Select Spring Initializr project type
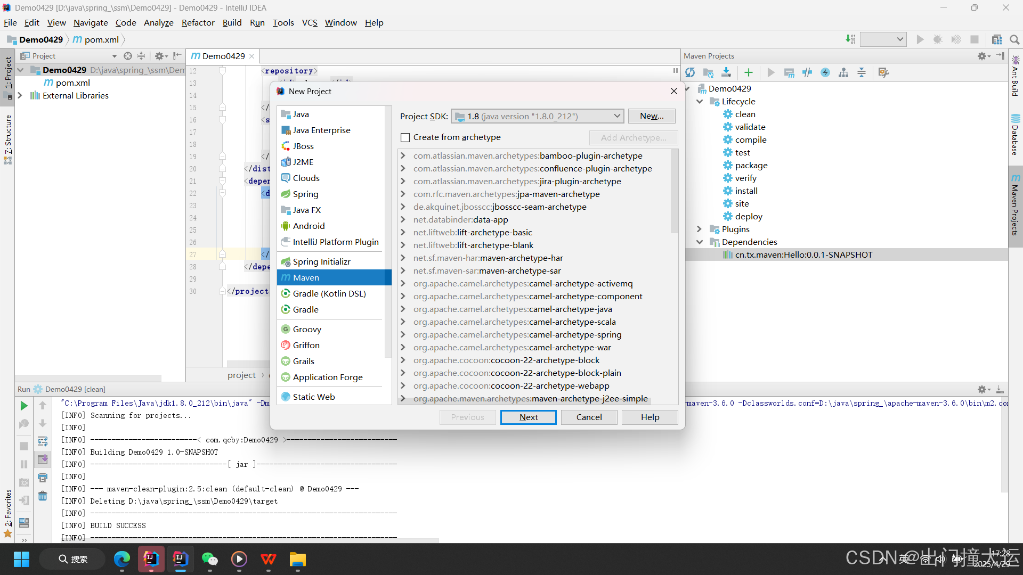 pyautogui.click(x=321, y=261)
